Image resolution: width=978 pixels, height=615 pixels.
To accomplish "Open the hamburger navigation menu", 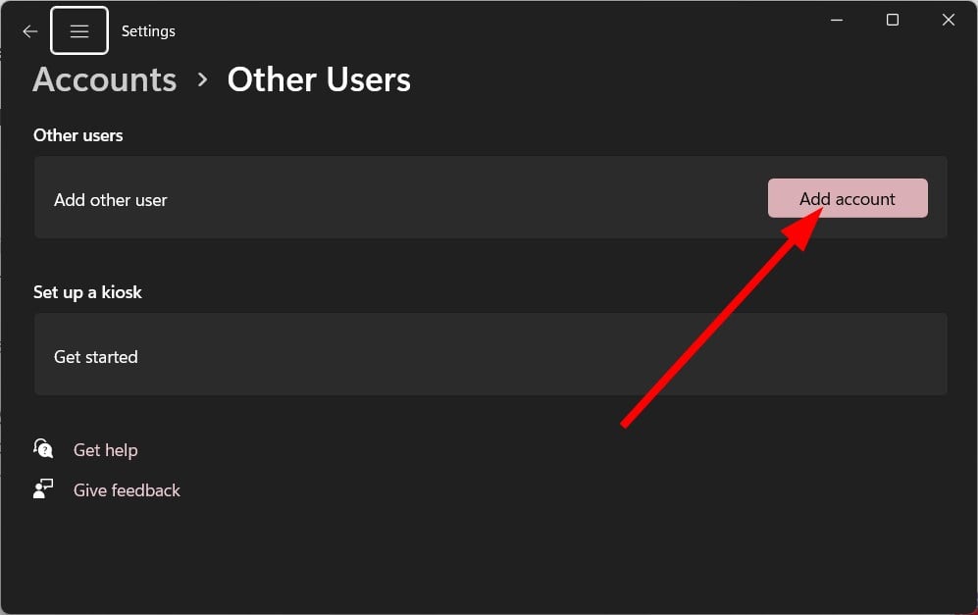I will (x=79, y=30).
